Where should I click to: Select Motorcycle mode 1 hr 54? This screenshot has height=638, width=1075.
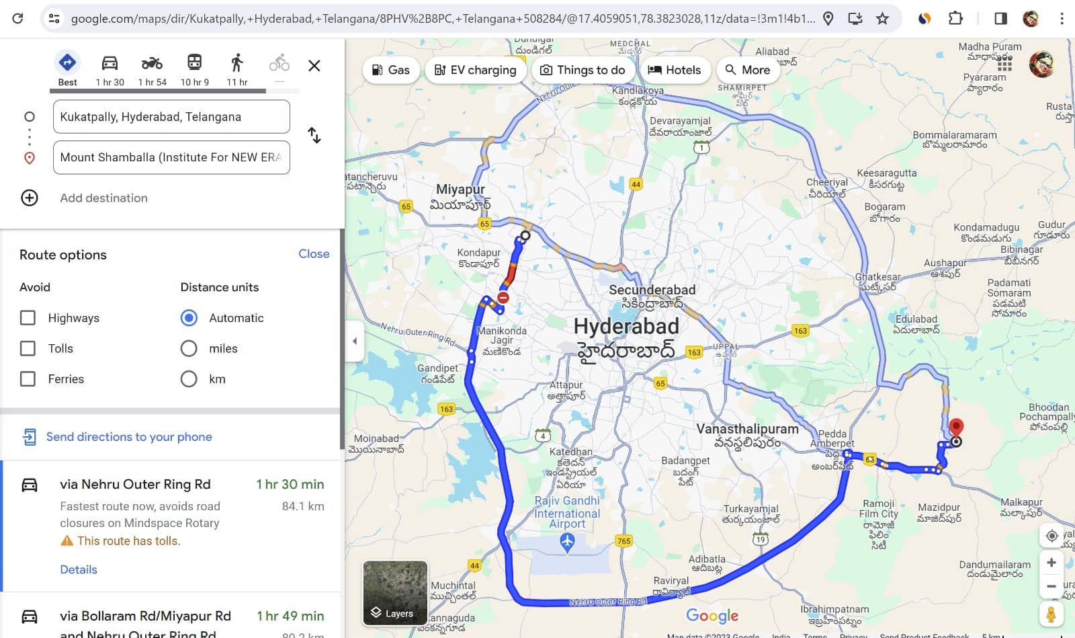pos(152,69)
